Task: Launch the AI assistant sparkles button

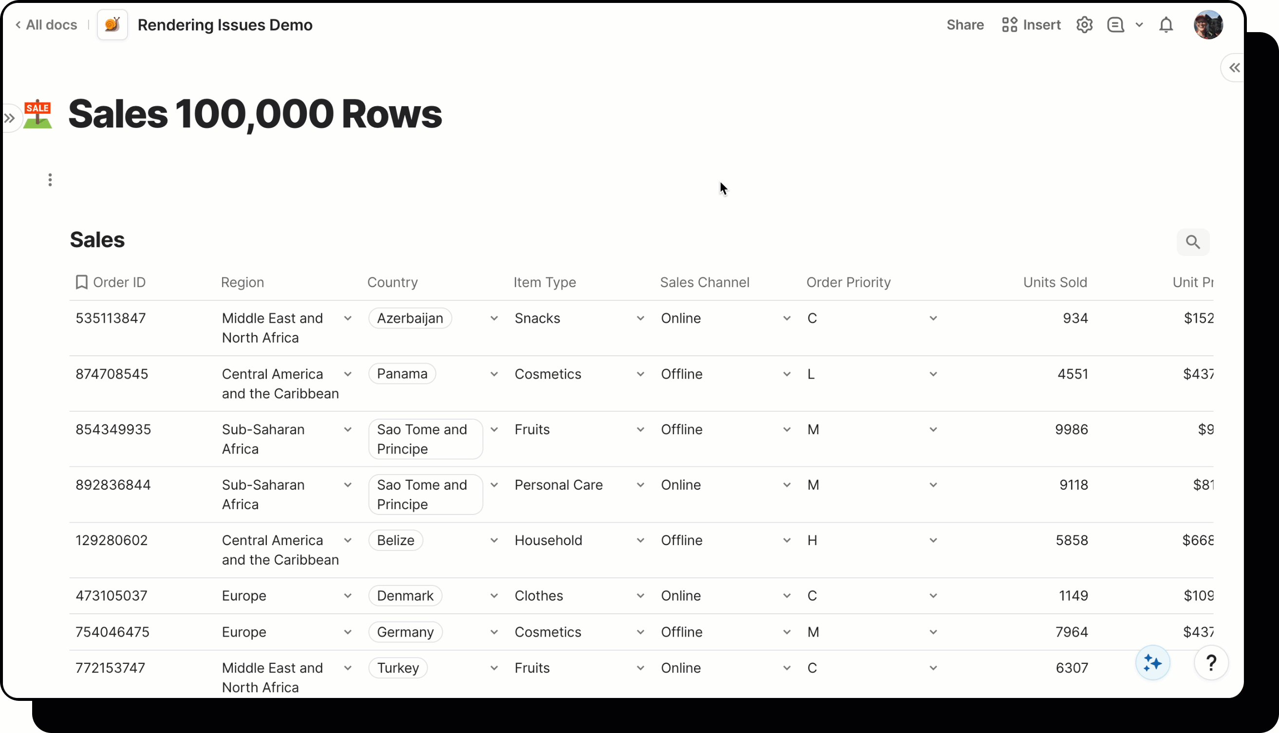Action: (x=1152, y=662)
